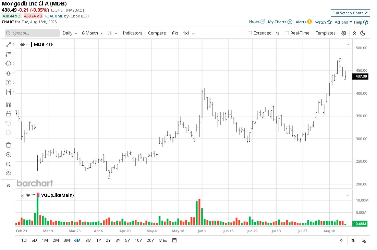This screenshot has height=250, width=377.
Task: Choose the geometric shapes tool
Action: point(9,64)
